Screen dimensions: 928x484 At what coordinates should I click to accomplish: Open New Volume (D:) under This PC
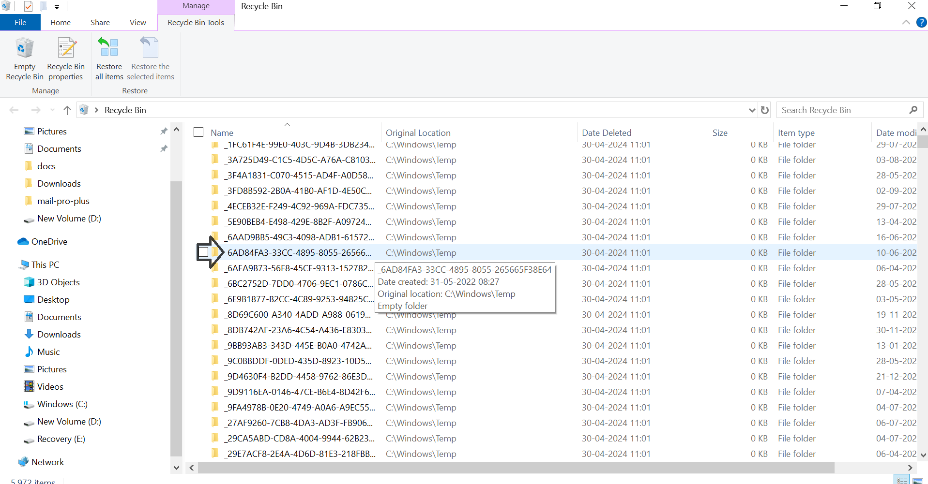pyautogui.click(x=62, y=422)
